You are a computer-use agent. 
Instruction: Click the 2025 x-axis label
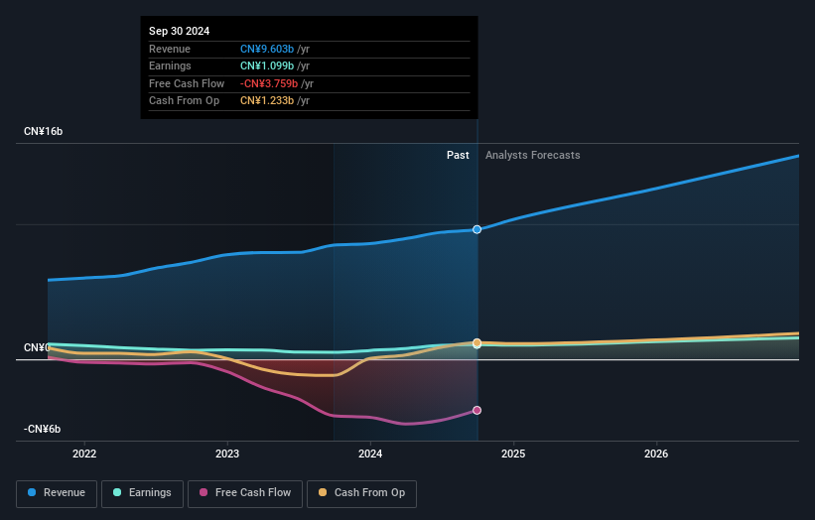513,454
